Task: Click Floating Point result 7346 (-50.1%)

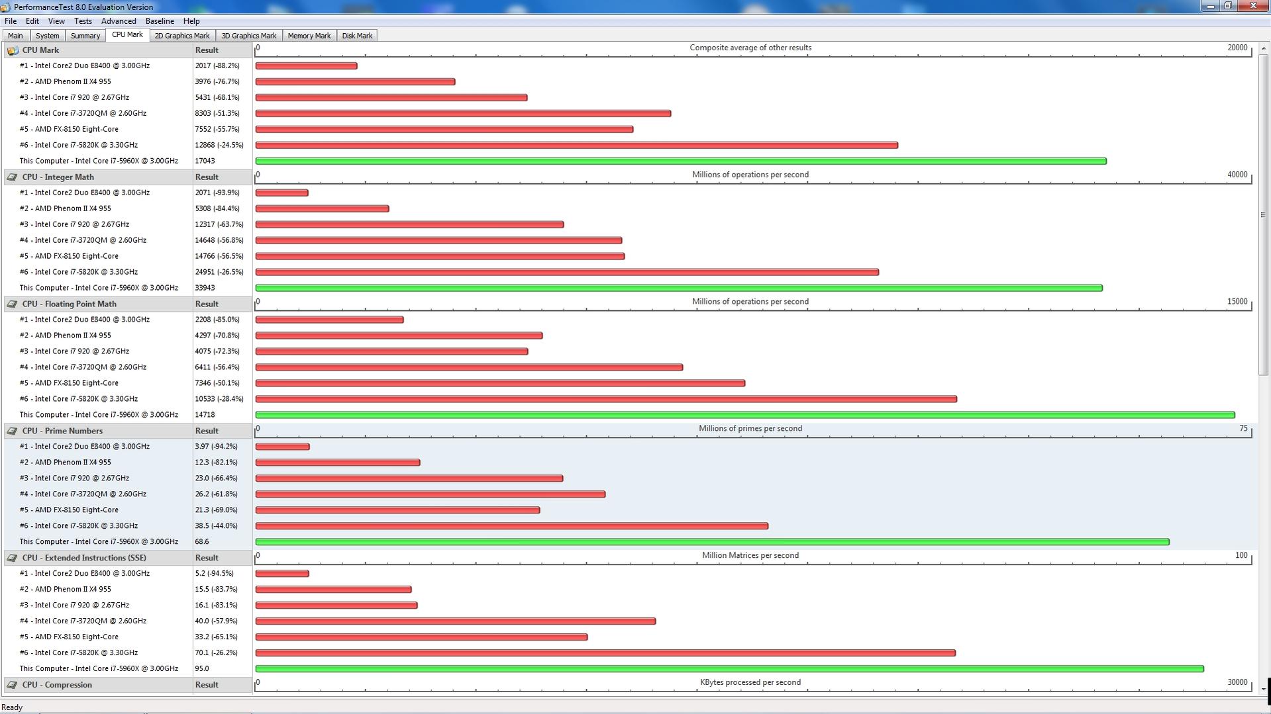Action: [x=217, y=384]
